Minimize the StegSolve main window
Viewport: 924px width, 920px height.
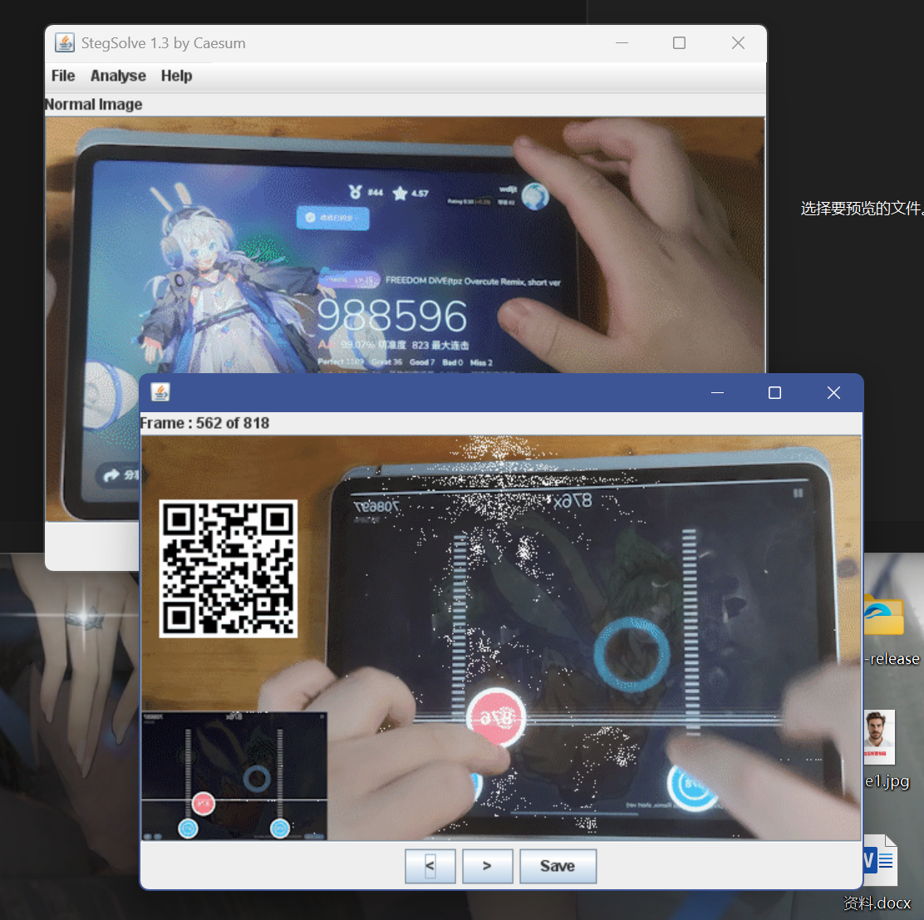click(x=622, y=43)
